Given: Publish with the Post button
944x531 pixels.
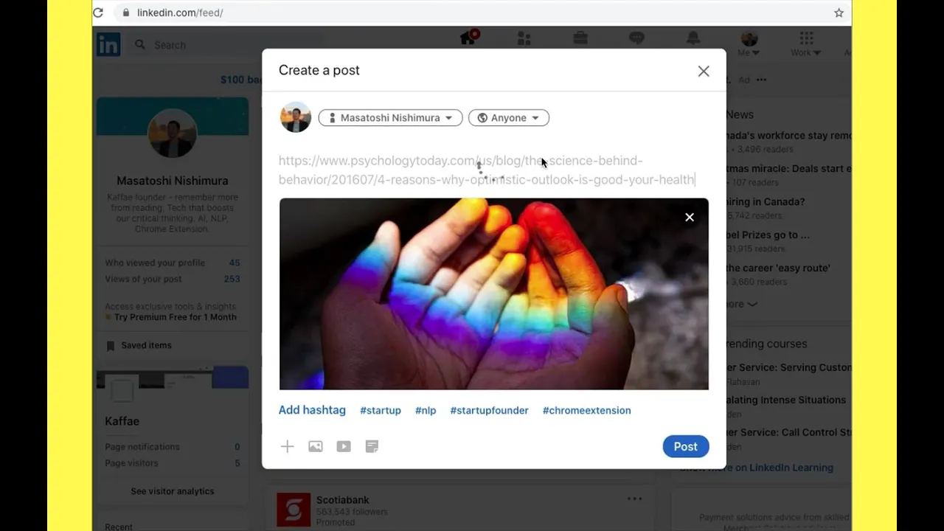Looking at the screenshot, I should coord(686,446).
